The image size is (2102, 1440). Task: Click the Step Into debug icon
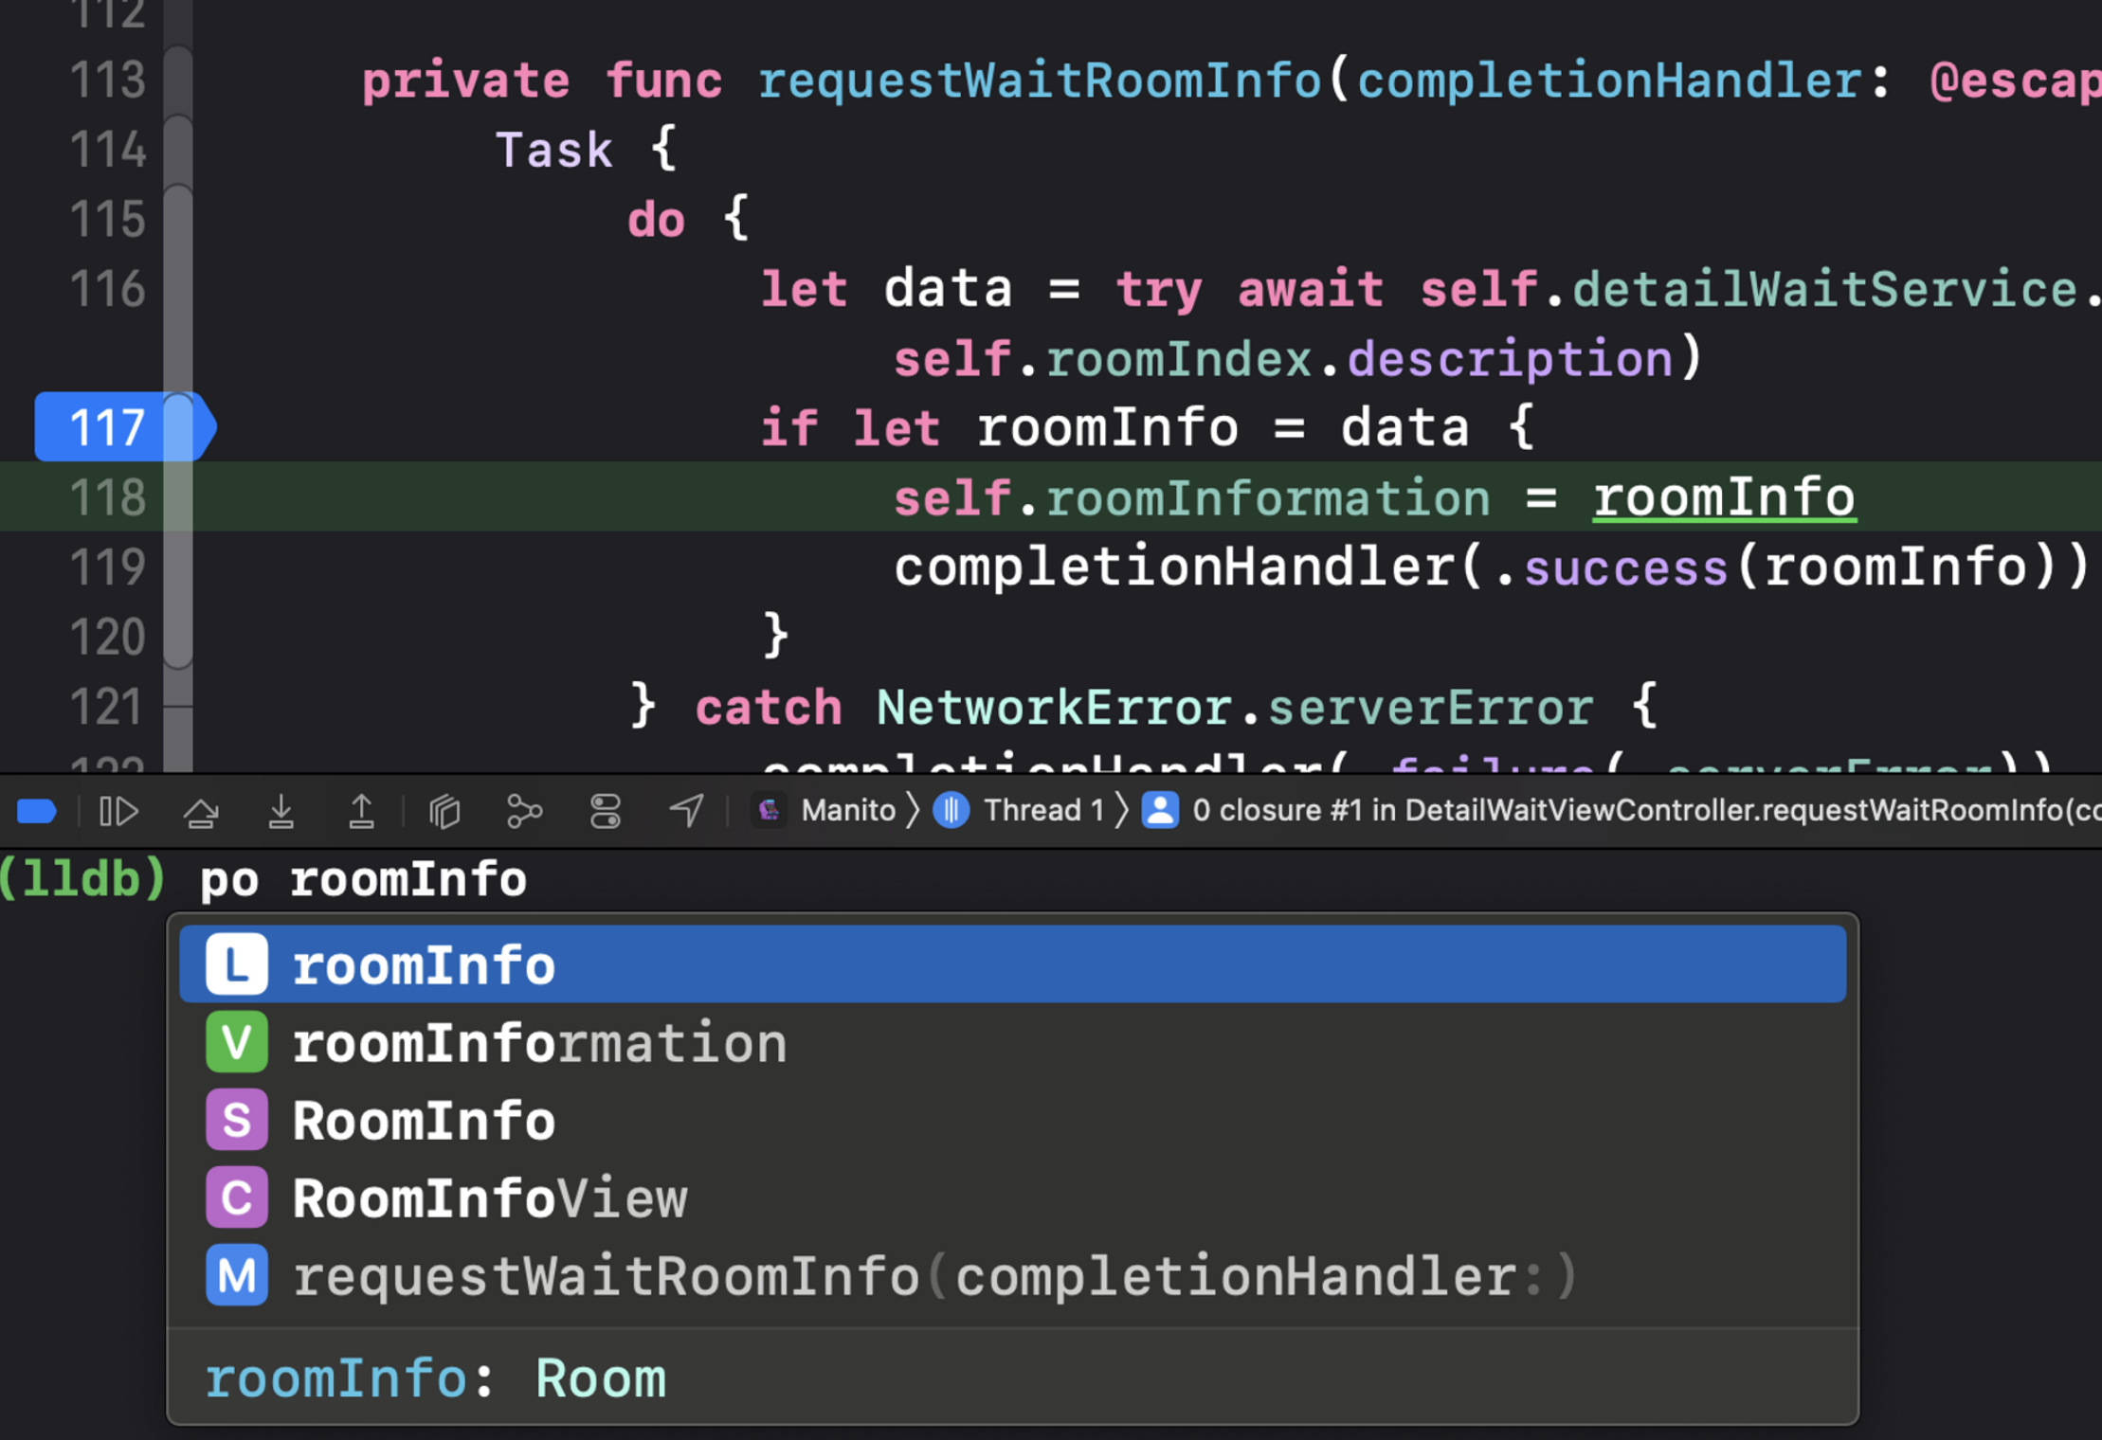tap(281, 811)
